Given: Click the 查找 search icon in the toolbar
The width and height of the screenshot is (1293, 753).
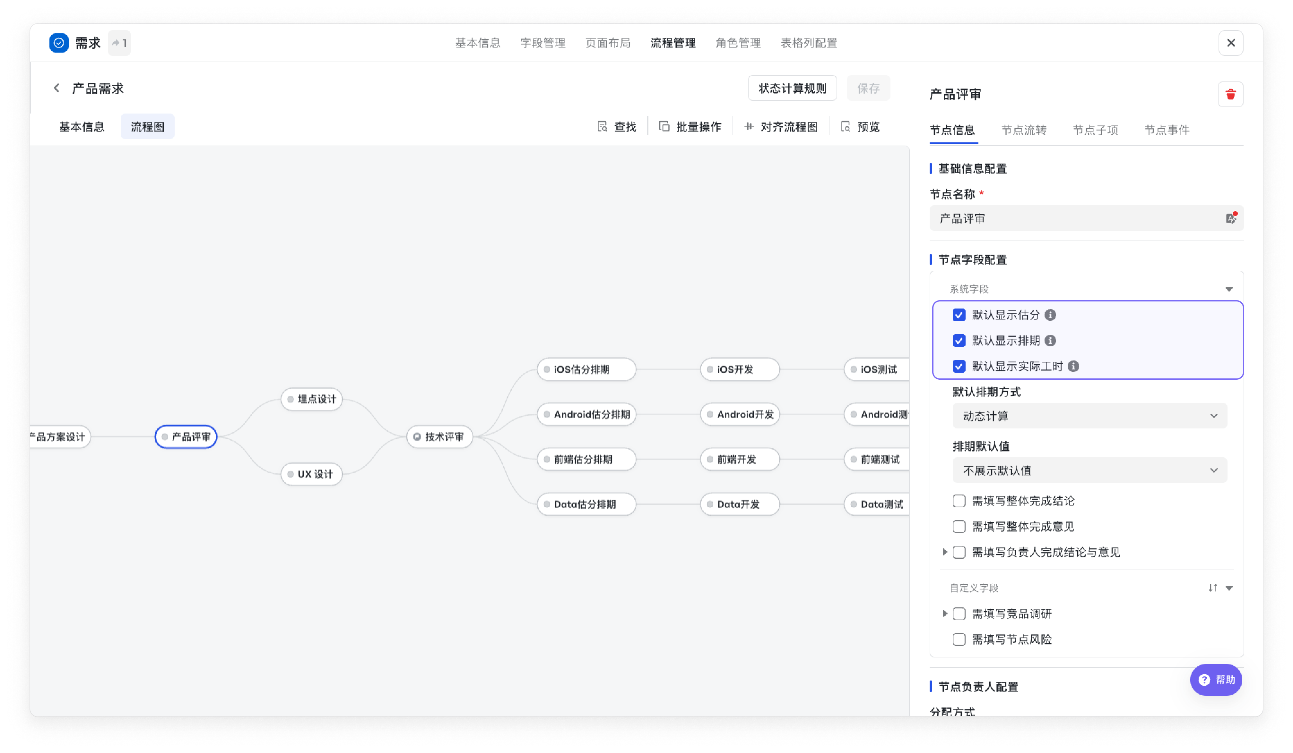Looking at the screenshot, I should pos(603,127).
